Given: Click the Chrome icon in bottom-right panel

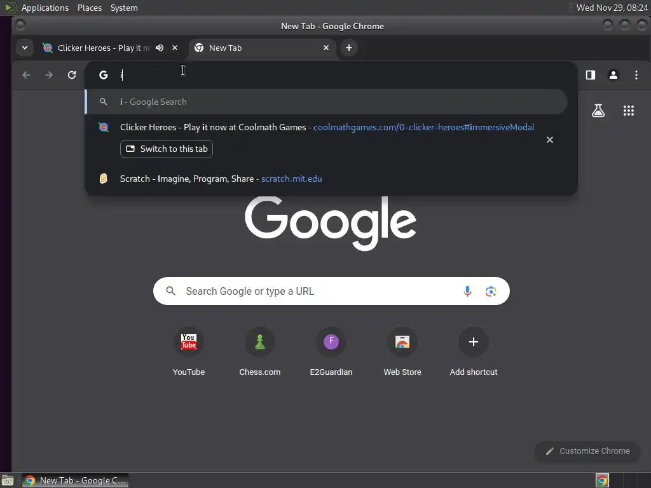Looking at the screenshot, I should (602, 480).
